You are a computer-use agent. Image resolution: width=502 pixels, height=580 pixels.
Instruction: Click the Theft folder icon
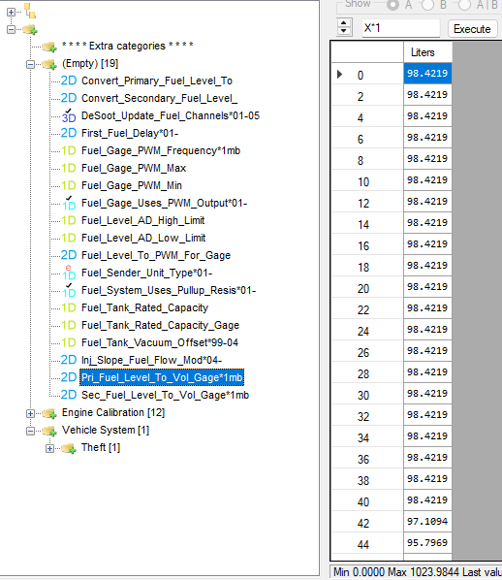pos(69,448)
